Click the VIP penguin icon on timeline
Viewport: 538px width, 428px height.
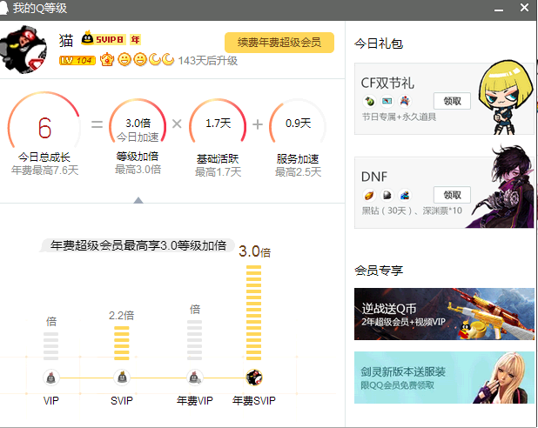click(51, 378)
